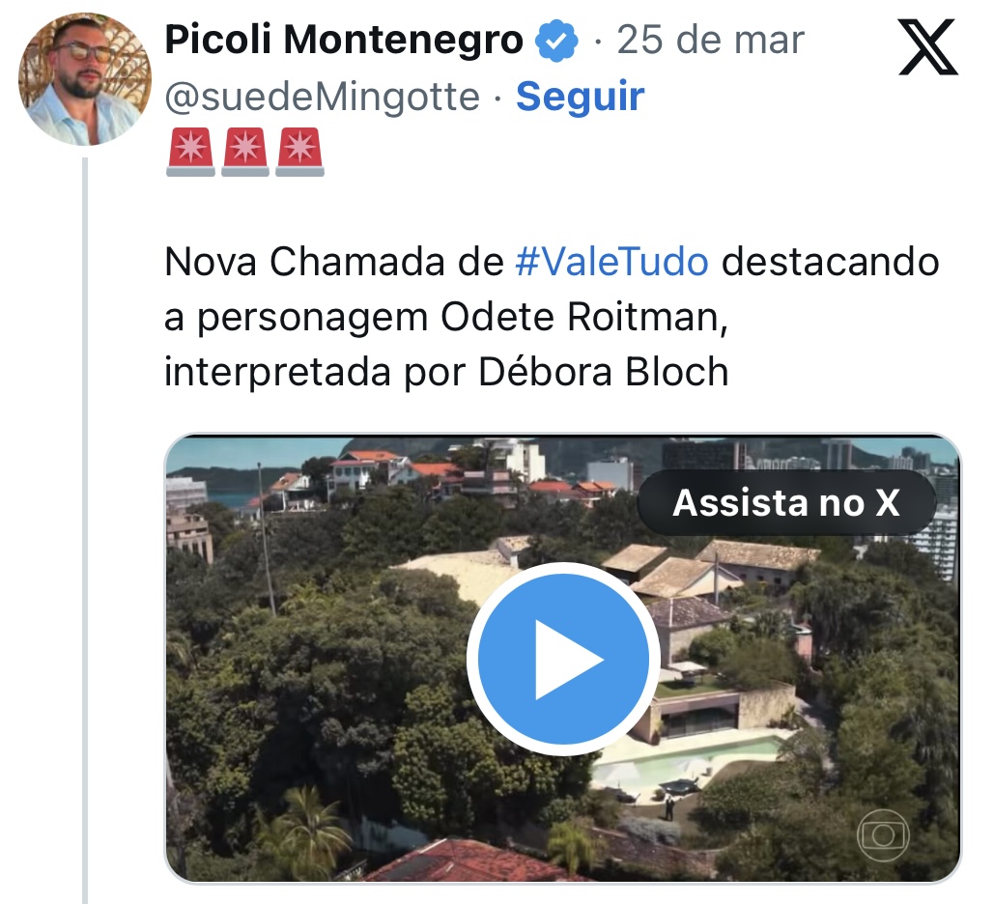This screenshot has height=904, width=994.
Task: Click the blue verified badge
Action: 557,41
